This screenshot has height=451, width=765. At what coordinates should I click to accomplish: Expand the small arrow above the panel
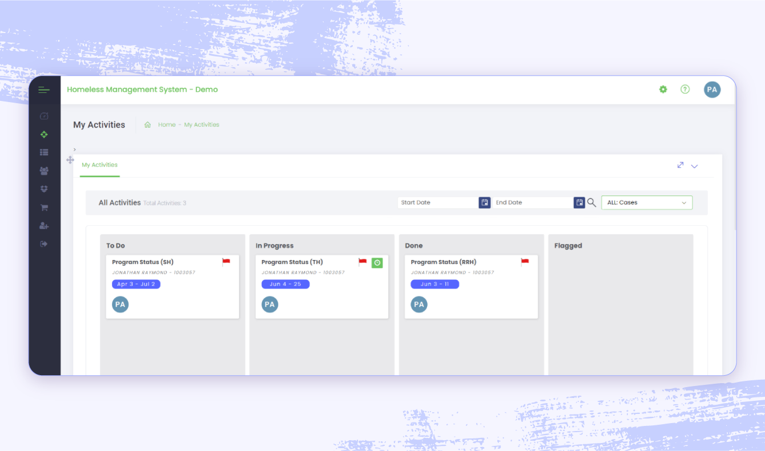[75, 149]
